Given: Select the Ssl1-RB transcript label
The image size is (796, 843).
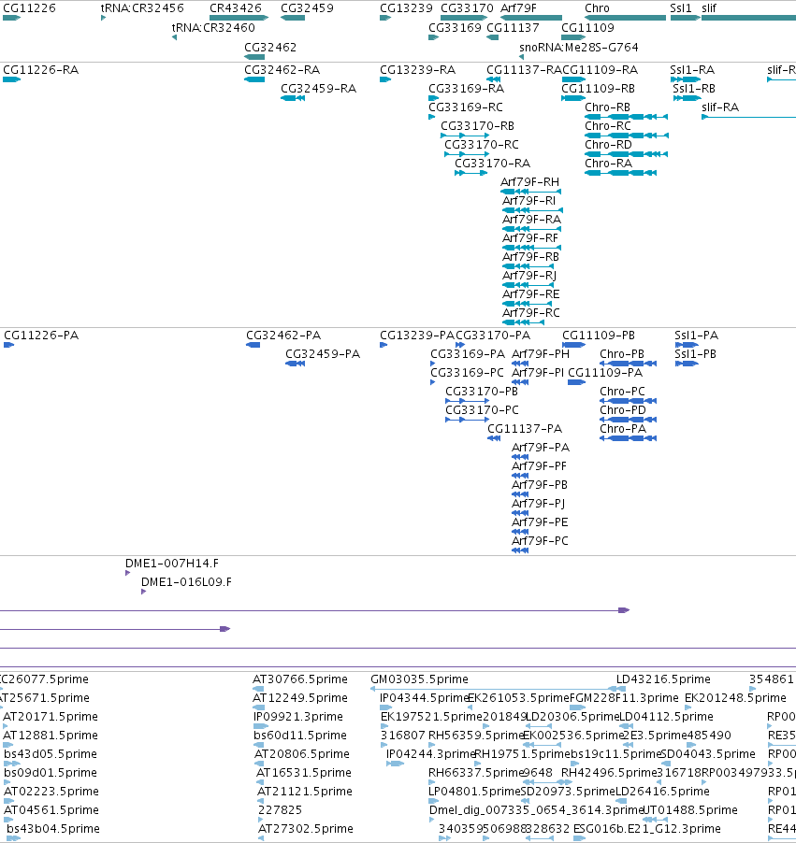Looking at the screenshot, I should point(694,88).
